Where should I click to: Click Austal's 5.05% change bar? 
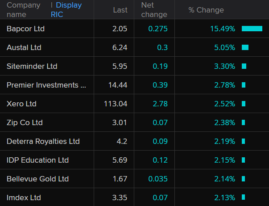(x=245, y=47)
